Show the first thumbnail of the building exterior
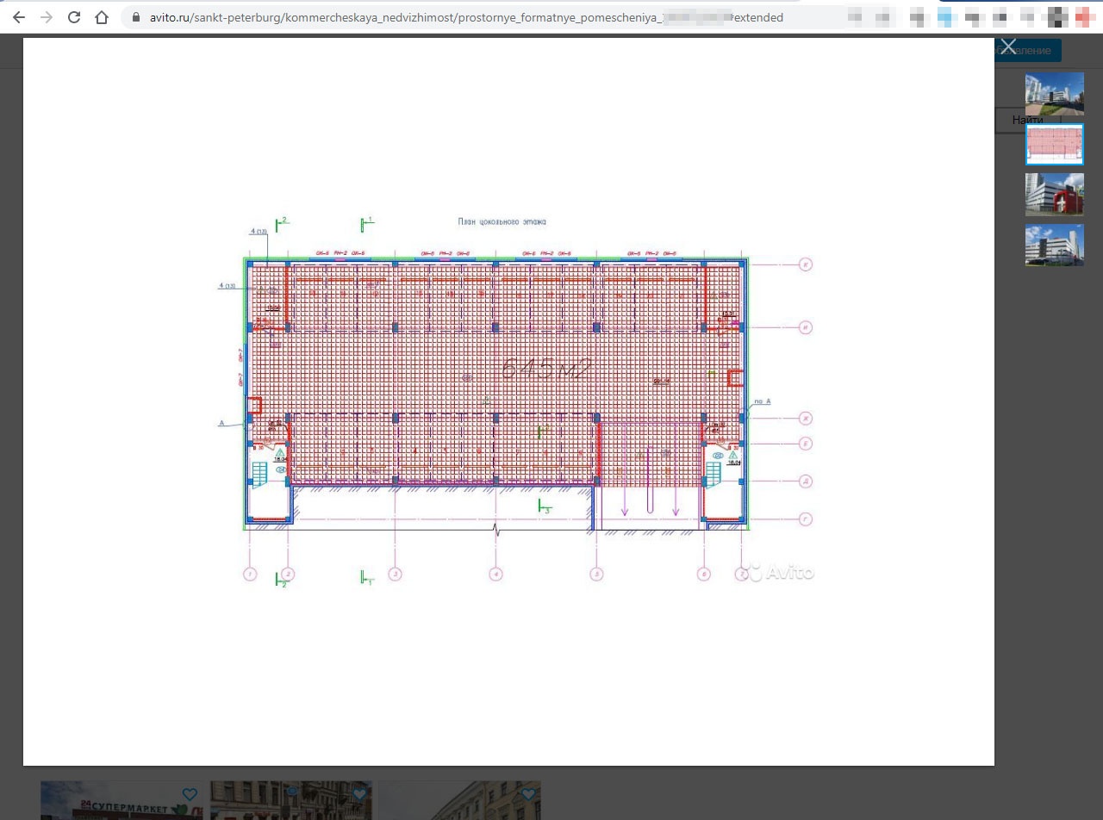Screen dimensions: 1103x820 (x=1055, y=94)
